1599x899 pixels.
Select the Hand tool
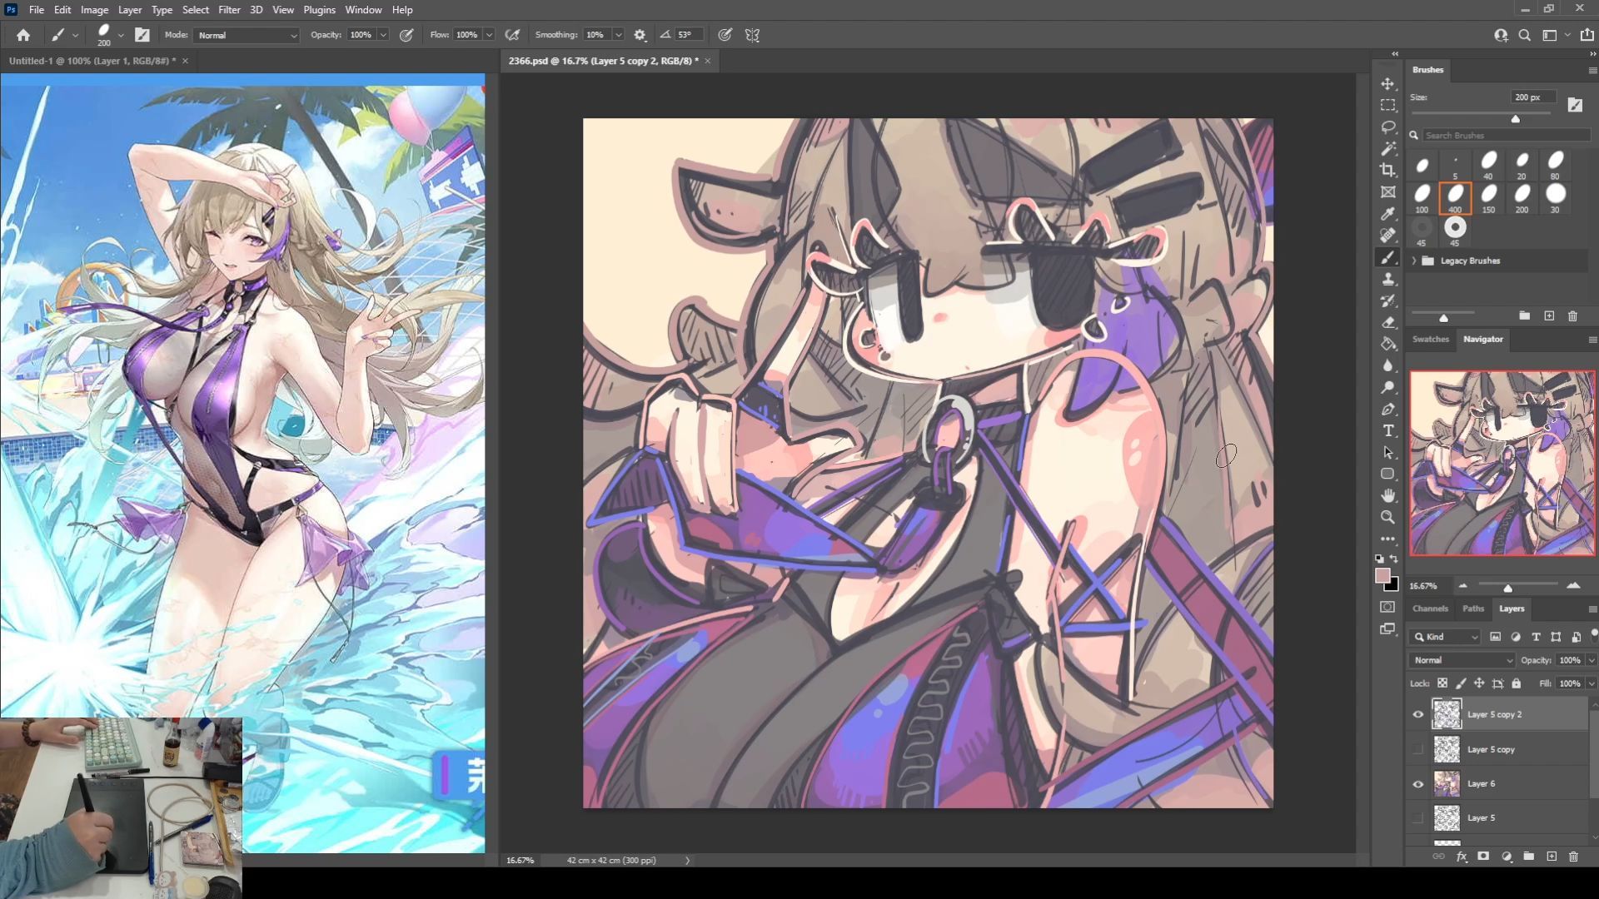click(1387, 496)
